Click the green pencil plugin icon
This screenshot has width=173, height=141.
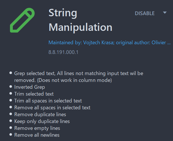pos(22,20)
